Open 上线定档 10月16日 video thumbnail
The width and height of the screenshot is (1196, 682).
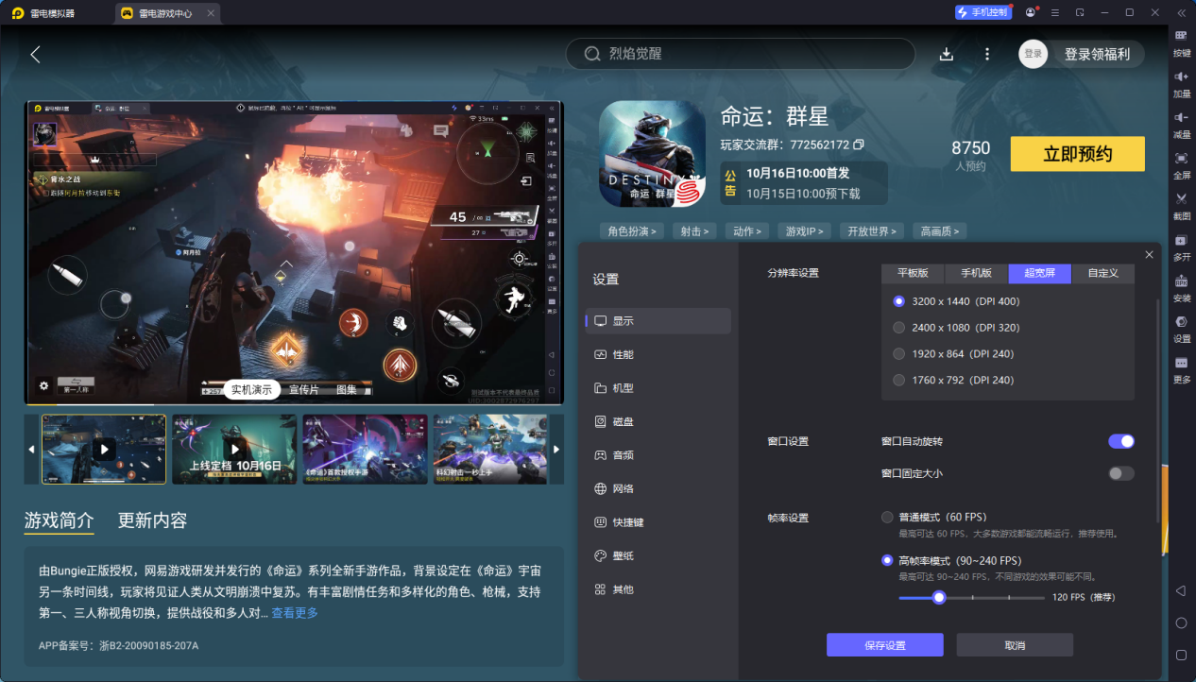click(234, 450)
